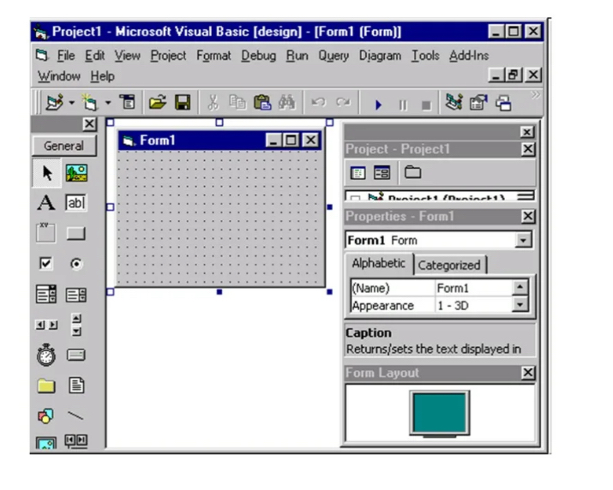Screen dimensions: 613x490
Task: Switch to the Alphabetic tab
Action: (378, 264)
